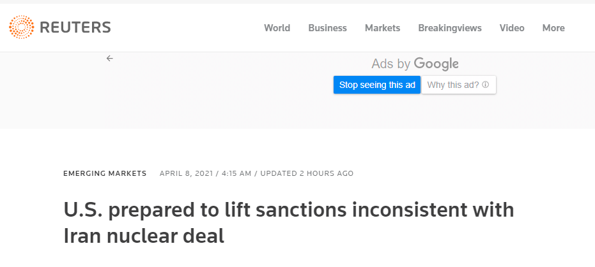The height and width of the screenshot is (267, 595).
Task: Open the Markets navigation item
Action: pos(382,28)
